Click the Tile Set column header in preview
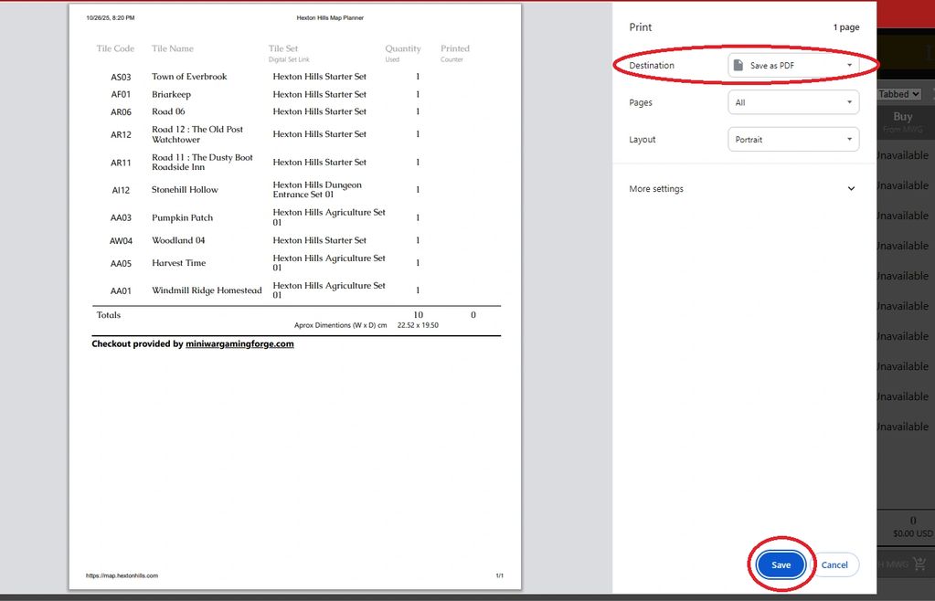 click(x=283, y=49)
